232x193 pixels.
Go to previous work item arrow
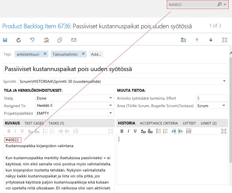197,40
